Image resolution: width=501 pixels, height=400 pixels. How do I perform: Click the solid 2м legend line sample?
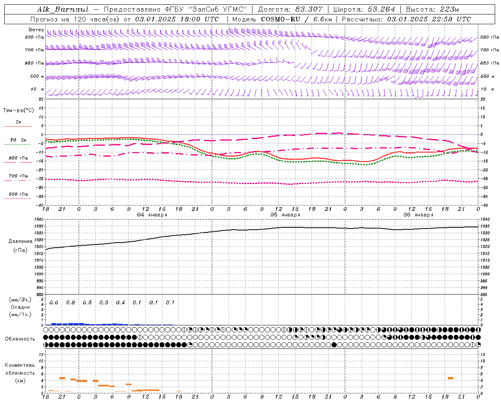(x=18, y=126)
